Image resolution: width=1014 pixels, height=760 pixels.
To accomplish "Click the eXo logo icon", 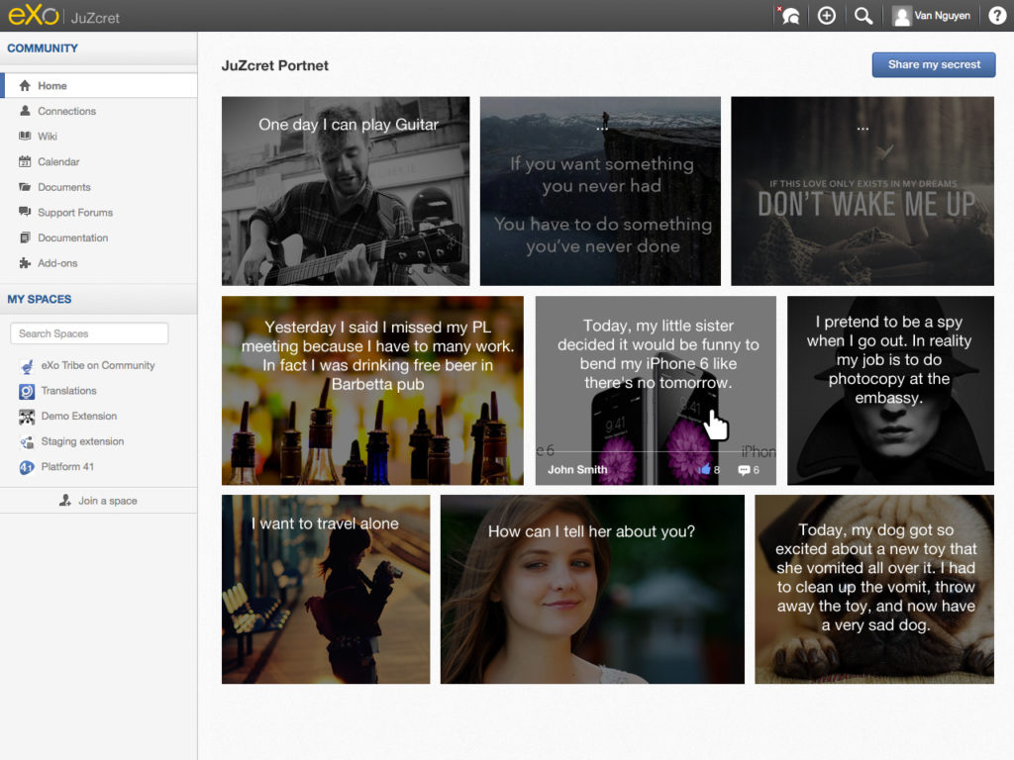I will 33,16.
